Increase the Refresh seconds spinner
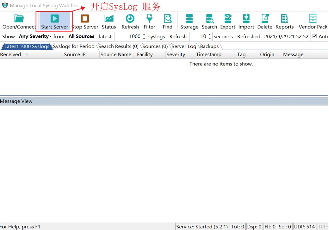329x230 pixels. click(210, 35)
